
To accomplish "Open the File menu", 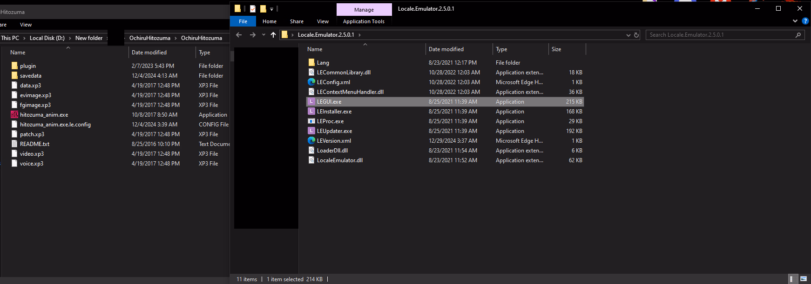I will pyautogui.click(x=243, y=21).
